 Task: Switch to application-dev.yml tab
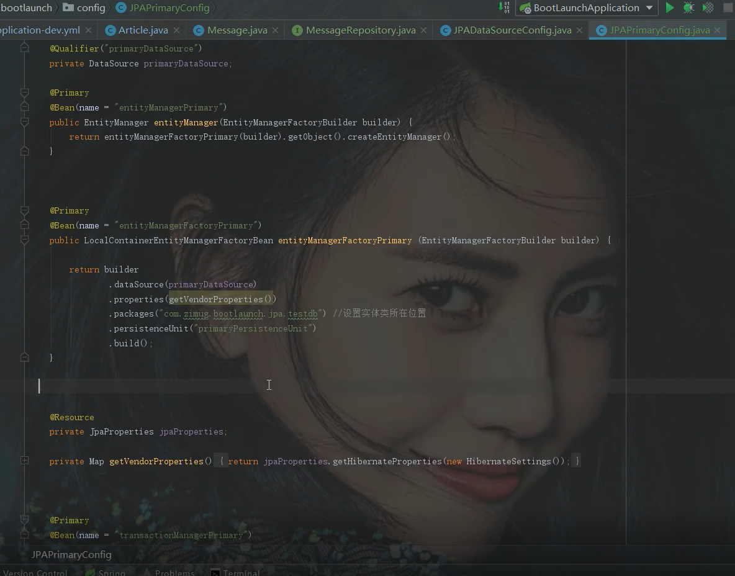coord(40,30)
